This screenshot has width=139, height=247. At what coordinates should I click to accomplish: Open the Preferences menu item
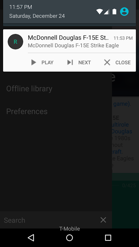pyautogui.click(x=27, y=111)
